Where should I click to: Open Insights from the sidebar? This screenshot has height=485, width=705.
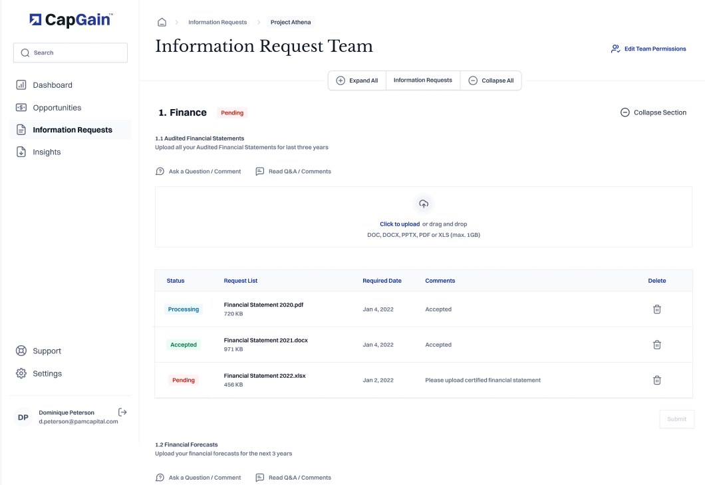click(47, 152)
